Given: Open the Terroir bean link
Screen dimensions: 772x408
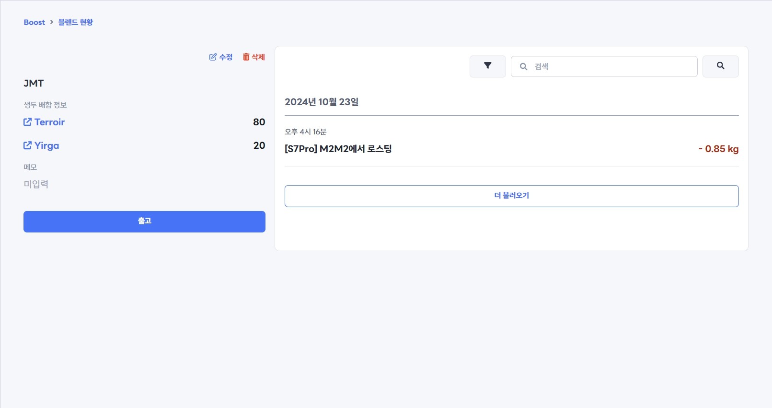Looking at the screenshot, I should coord(44,122).
